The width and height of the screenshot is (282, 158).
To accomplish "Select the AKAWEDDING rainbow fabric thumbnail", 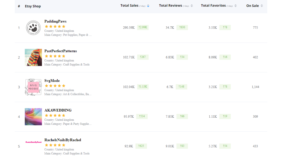I will 33,117.
